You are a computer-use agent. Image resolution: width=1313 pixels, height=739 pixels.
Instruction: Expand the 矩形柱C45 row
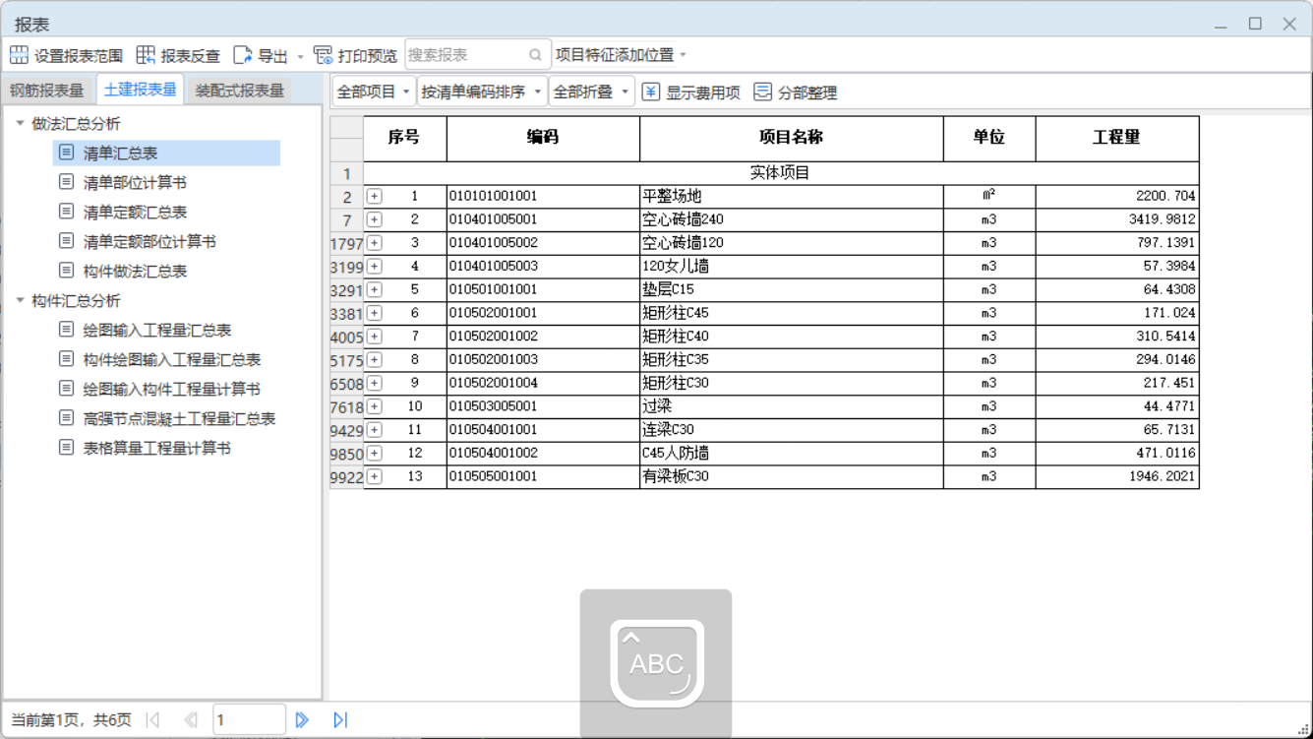(375, 313)
